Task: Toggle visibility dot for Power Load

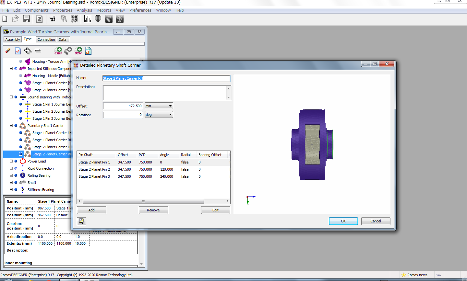Action: (x=16, y=161)
